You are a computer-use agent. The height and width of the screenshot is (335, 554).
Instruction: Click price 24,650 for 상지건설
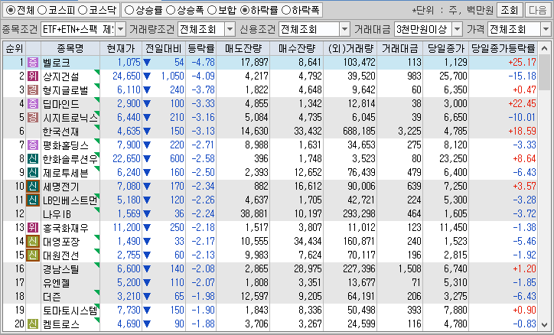[x=127, y=76]
